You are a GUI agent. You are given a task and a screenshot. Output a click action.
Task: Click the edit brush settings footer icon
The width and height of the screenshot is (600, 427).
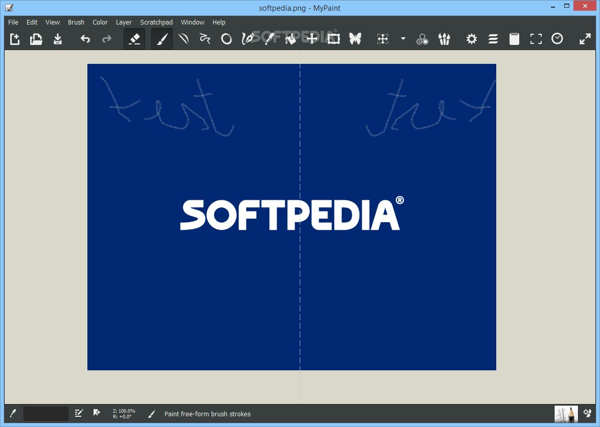point(79,413)
